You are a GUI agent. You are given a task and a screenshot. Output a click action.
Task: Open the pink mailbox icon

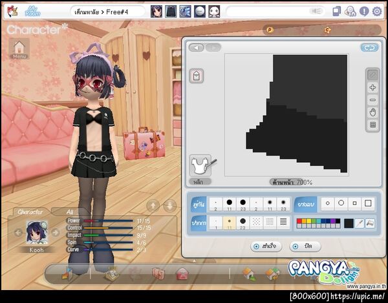[x=182, y=274]
